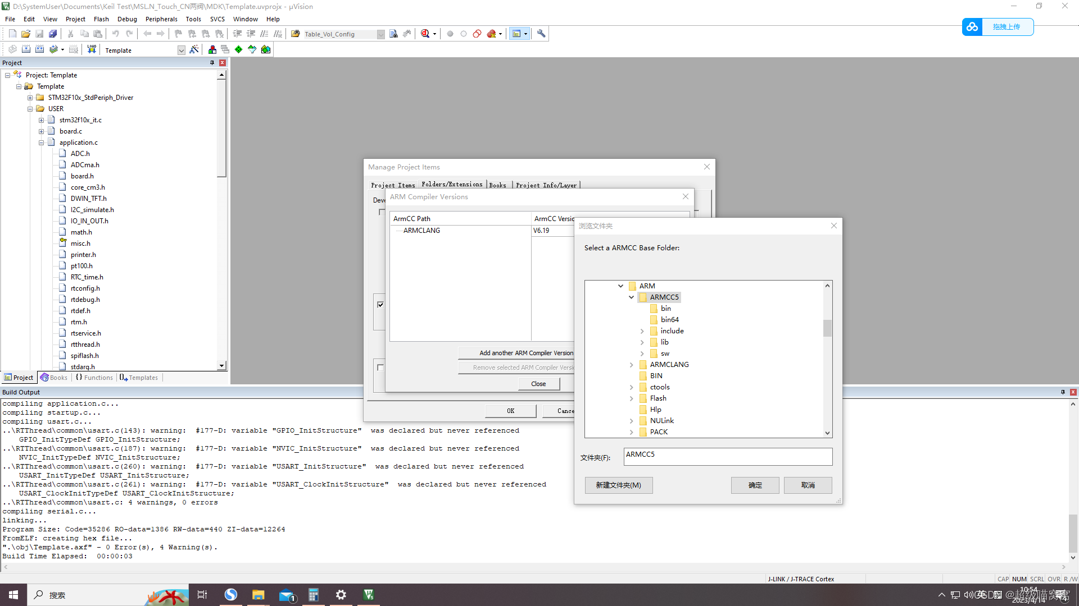
Task: Open Manage Run-Time Environment green diamond icon
Action: tap(239, 49)
